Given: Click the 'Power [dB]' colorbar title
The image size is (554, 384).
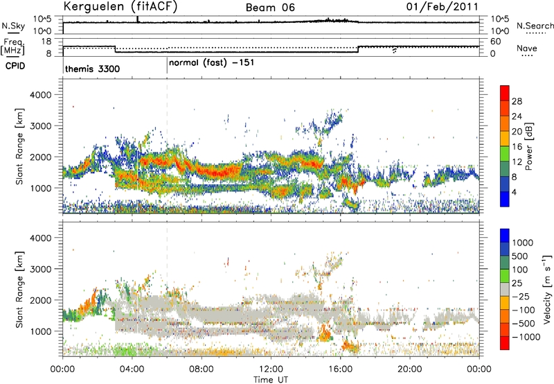Looking at the screenshot, I should pyautogui.click(x=528, y=146).
